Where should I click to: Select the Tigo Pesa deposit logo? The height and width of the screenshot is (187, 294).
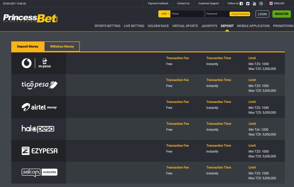[x=39, y=85]
